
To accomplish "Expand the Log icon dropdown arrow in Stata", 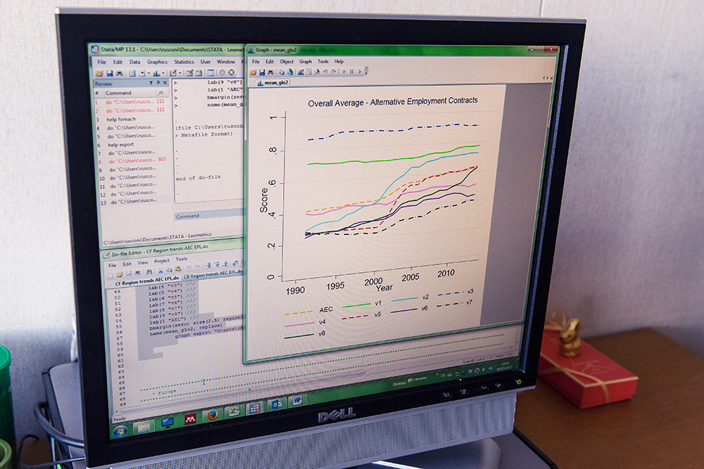I will coord(149,73).
